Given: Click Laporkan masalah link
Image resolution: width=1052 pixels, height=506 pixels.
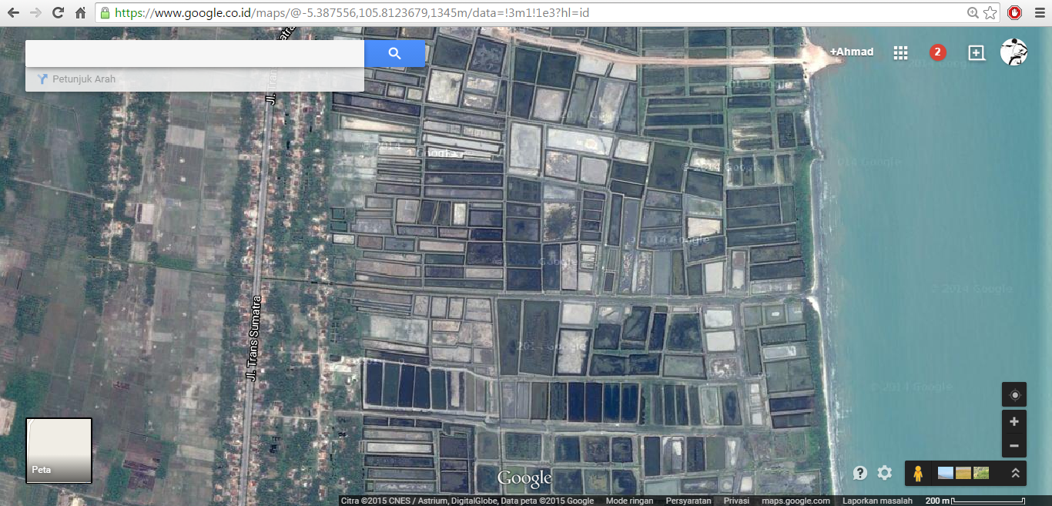Looking at the screenshot, I should tap(878, 501).
